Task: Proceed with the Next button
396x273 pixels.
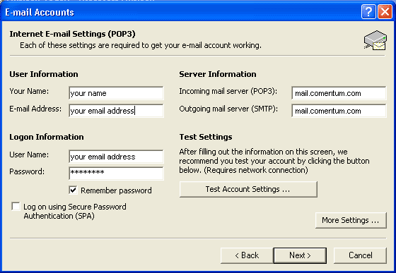Action: click(300, 255)
